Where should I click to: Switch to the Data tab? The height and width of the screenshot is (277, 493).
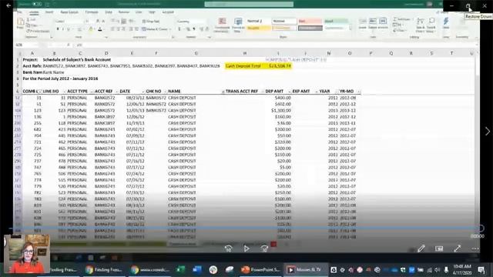[x=109, y=12]
